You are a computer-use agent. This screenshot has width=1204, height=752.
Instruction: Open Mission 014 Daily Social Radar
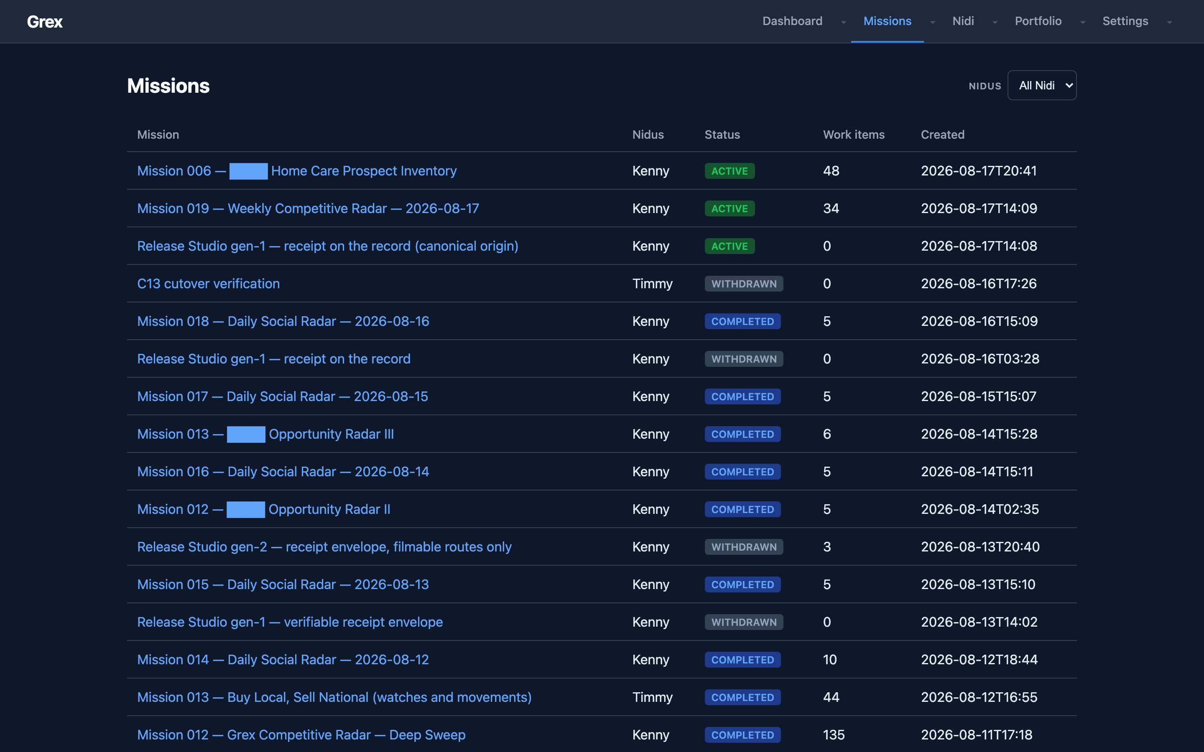click(283, 660)
